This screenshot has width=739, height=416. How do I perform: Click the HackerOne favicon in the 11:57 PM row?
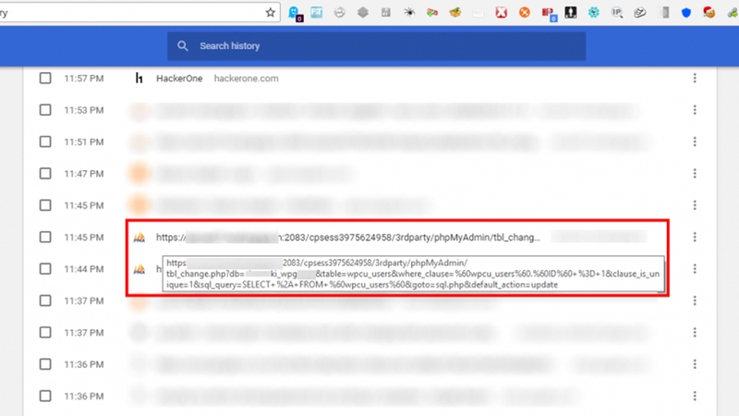(x=139, y=79)
